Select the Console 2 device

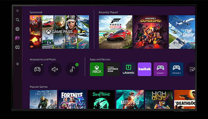click(x=177, y=69)
